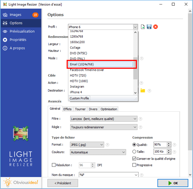Open the Règle Toujours redimensionner dropdown
Viewport: 193px width, 189px height.
click(x=104, y=127)
